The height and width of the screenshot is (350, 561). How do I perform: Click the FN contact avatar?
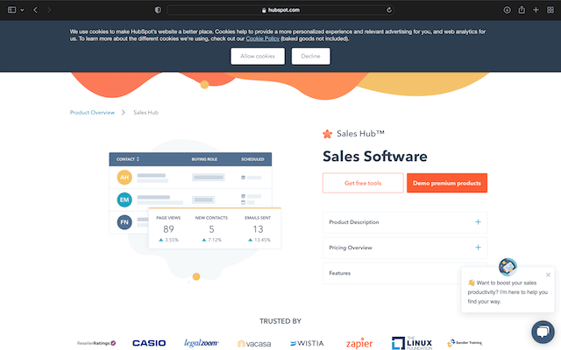point(124,222)
